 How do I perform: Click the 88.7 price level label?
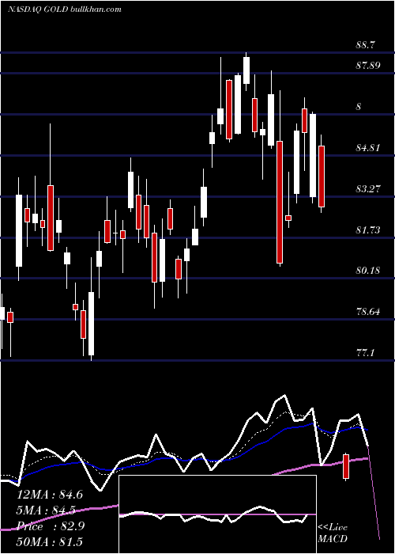[x=365, y=45]
